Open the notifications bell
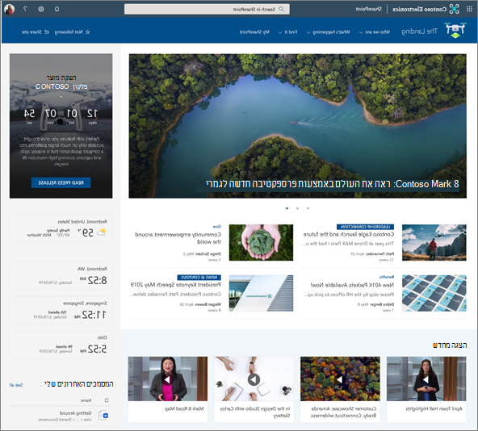478x431 pixels. 57,9
